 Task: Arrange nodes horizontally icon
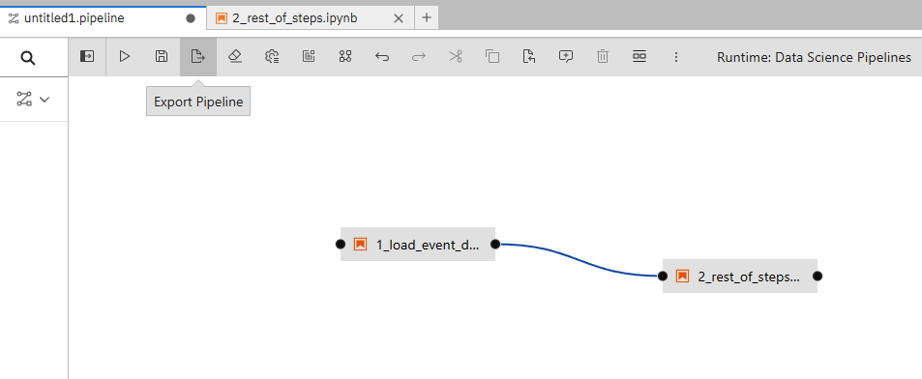click(x=639, y=56)
